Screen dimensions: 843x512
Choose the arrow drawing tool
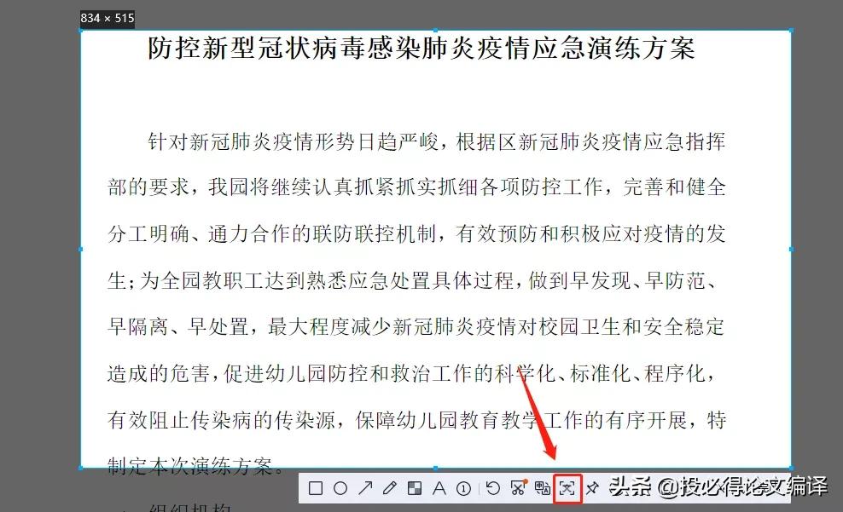[364, 490]
